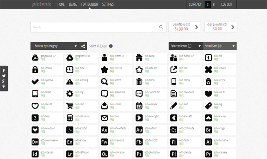The height and width of the screenshot is (159, 267).
Task: Open the Fontbuilder menu item
Action: 90,5
